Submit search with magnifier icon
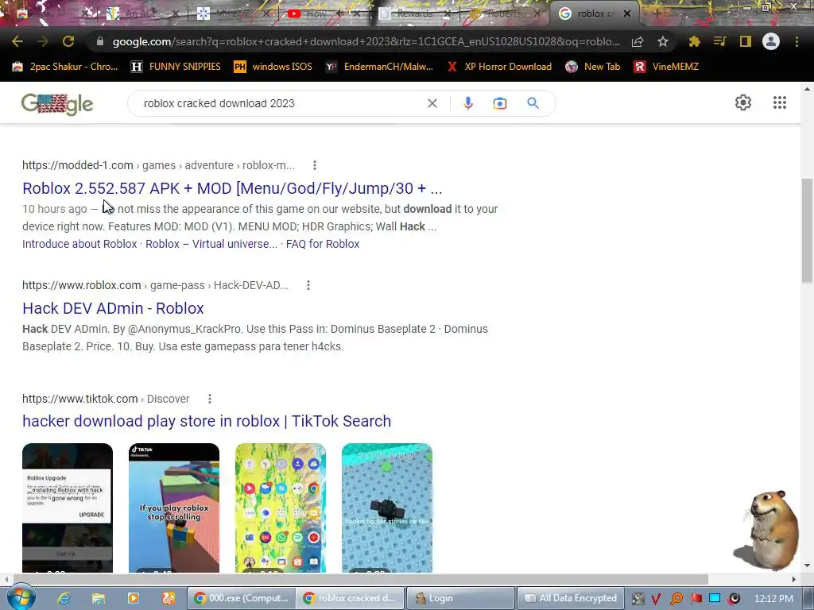Image resolution: width=814 pixels, height=610 pixels. (533, 103)
